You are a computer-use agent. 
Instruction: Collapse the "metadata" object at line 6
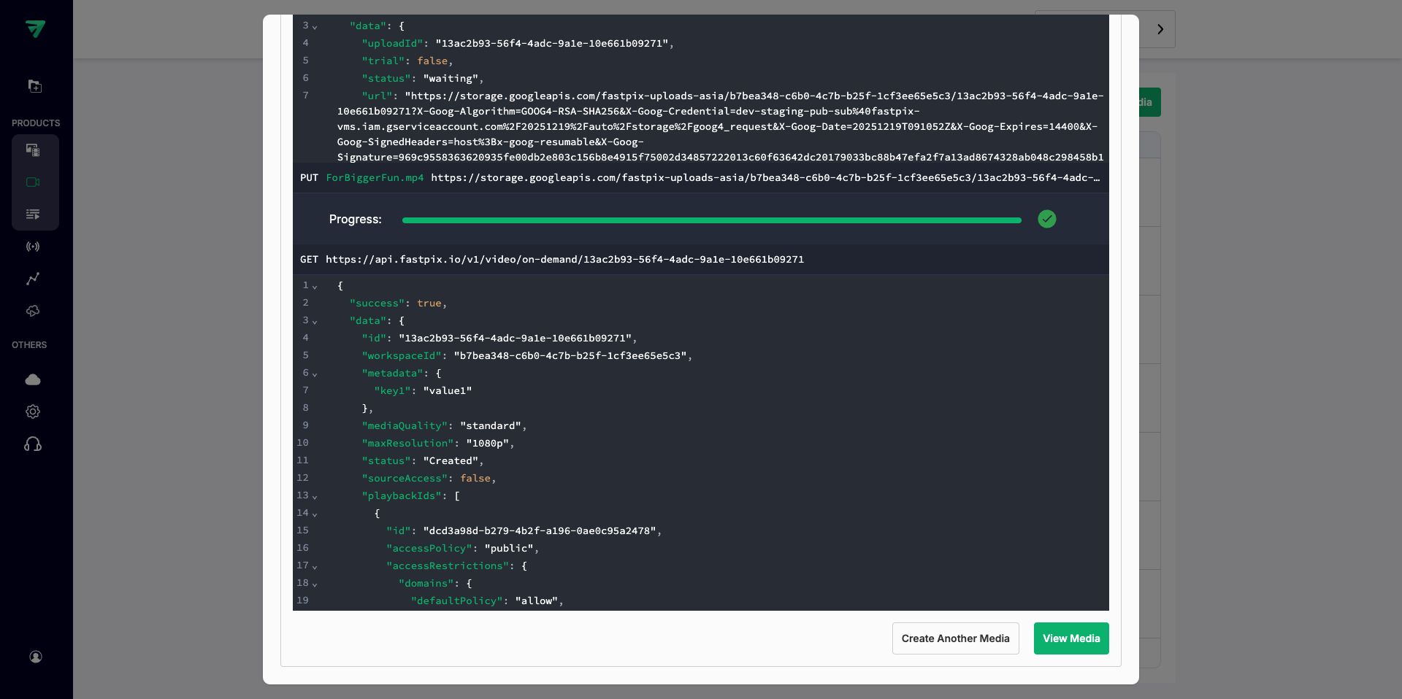click(315, 374)
